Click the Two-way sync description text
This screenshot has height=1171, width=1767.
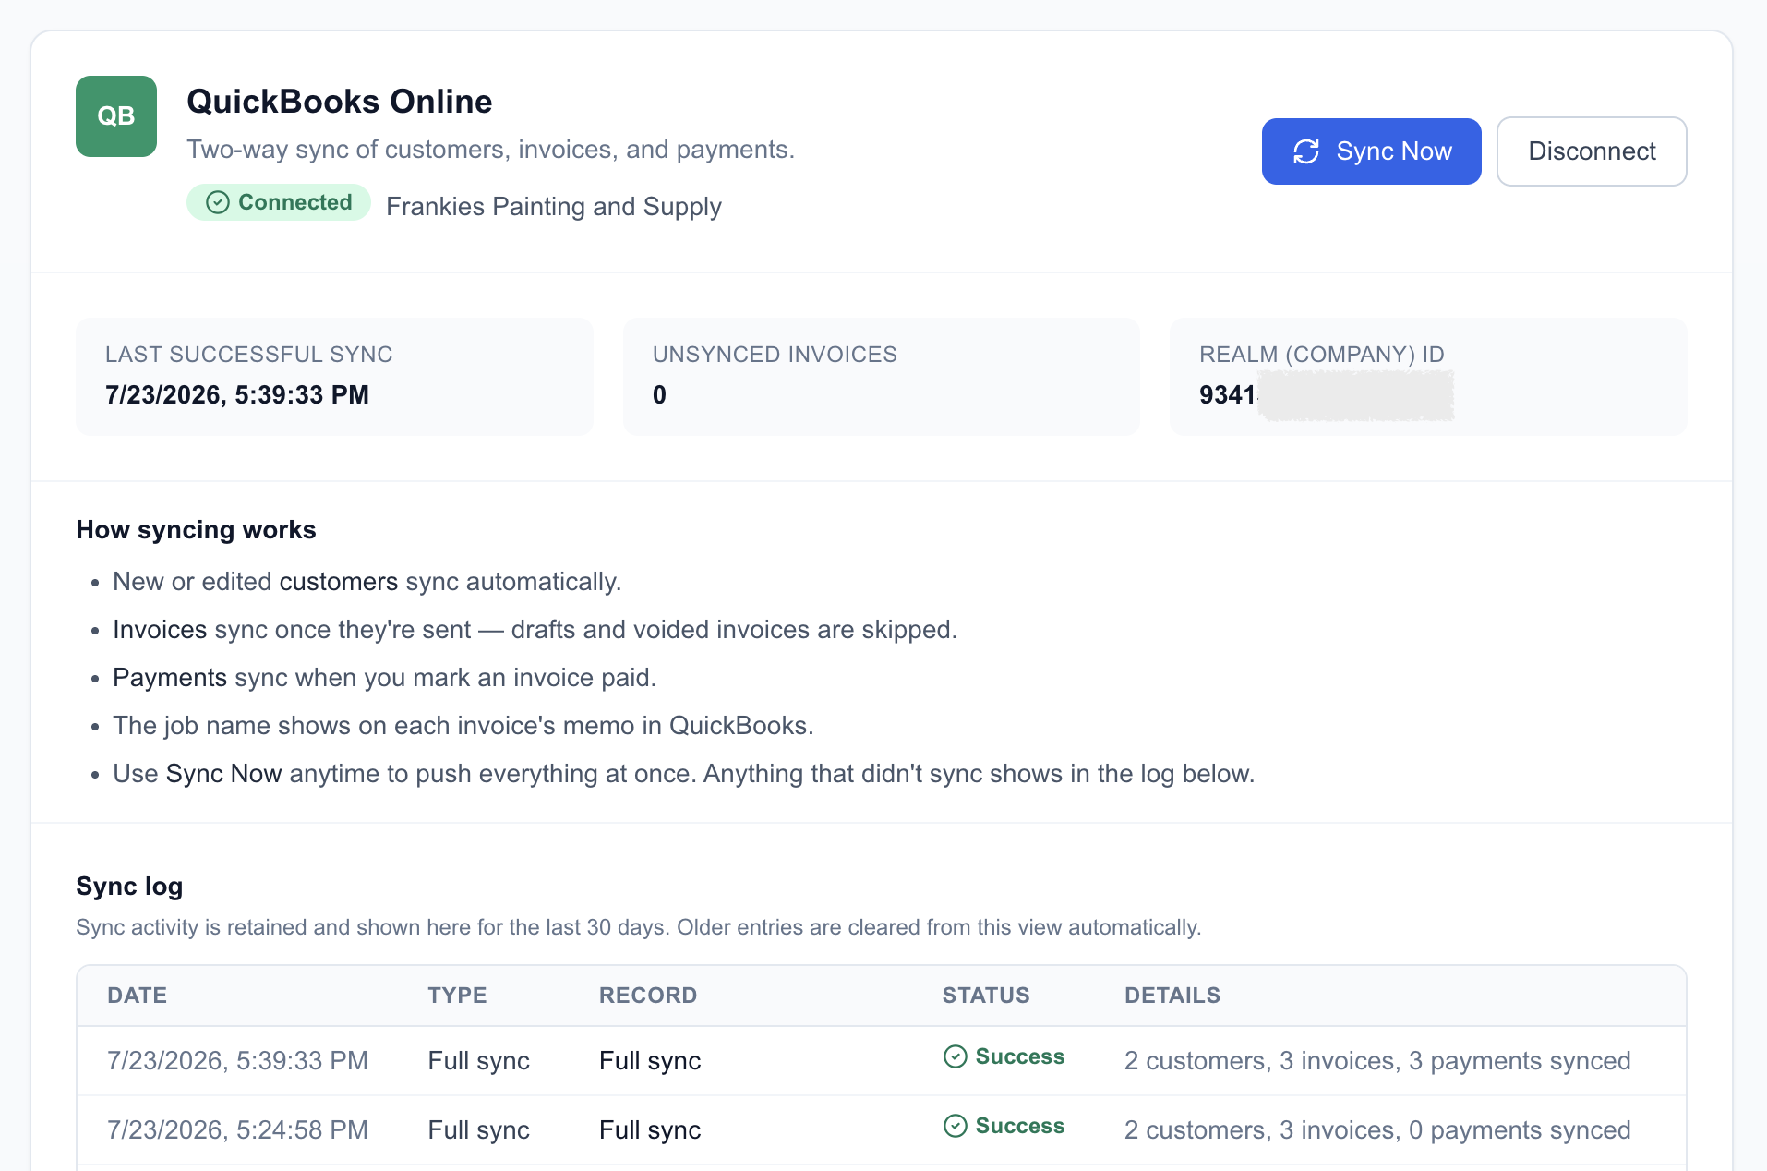[490, 150]
